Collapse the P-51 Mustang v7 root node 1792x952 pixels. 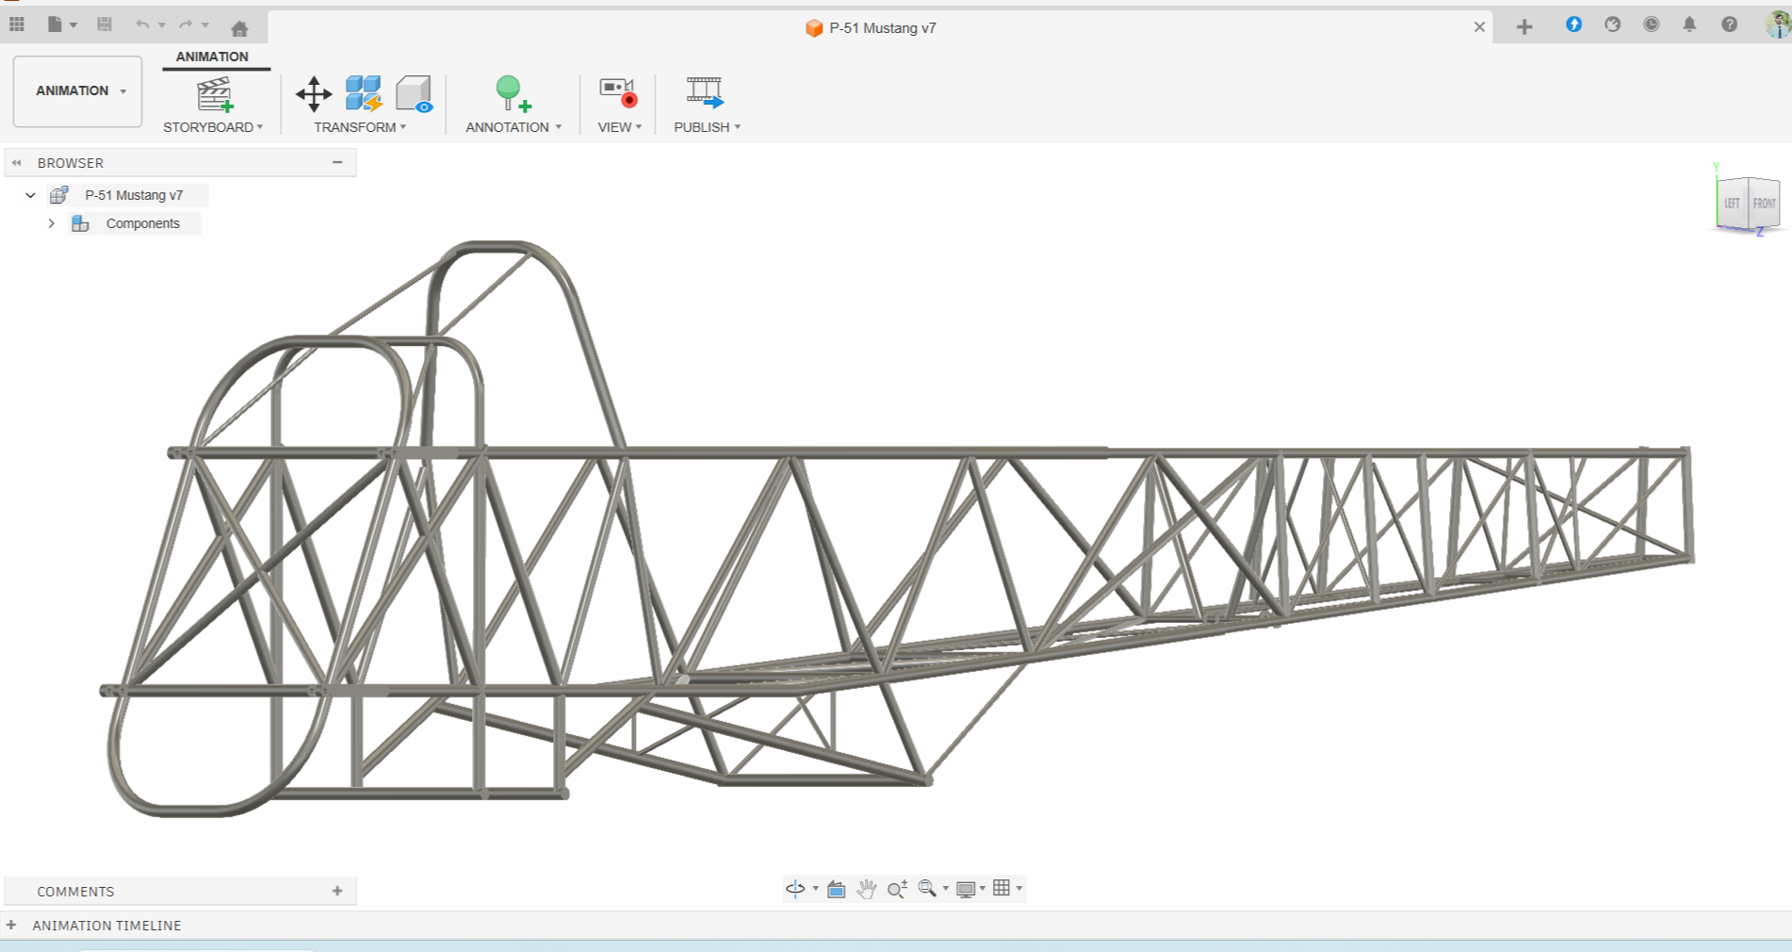click(30, 195)
